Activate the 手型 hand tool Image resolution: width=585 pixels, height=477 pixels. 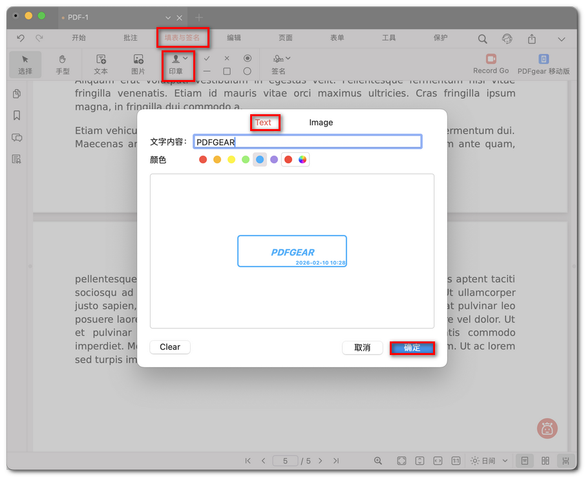tap(62, 65)
